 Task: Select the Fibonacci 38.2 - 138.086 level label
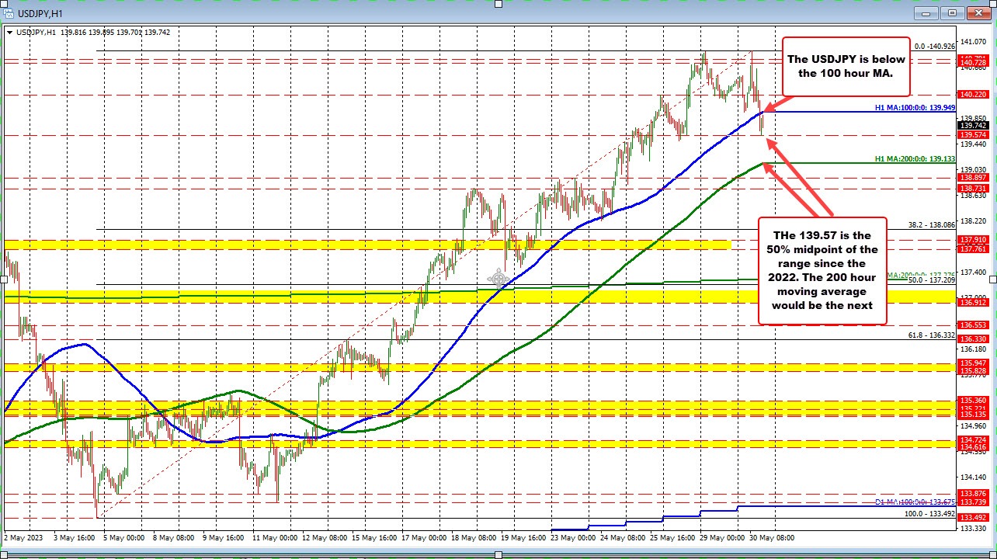click(x=932, y=224)
